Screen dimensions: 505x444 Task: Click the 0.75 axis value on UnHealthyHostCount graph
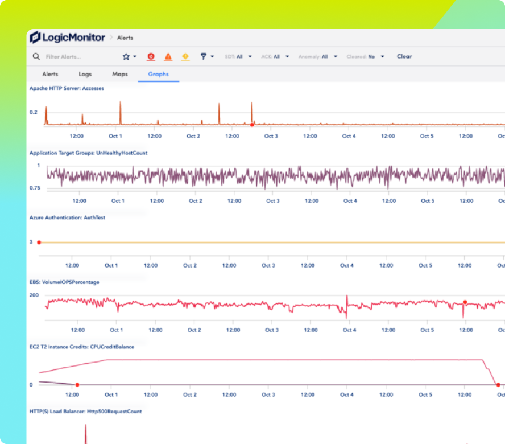click(35, 188)
